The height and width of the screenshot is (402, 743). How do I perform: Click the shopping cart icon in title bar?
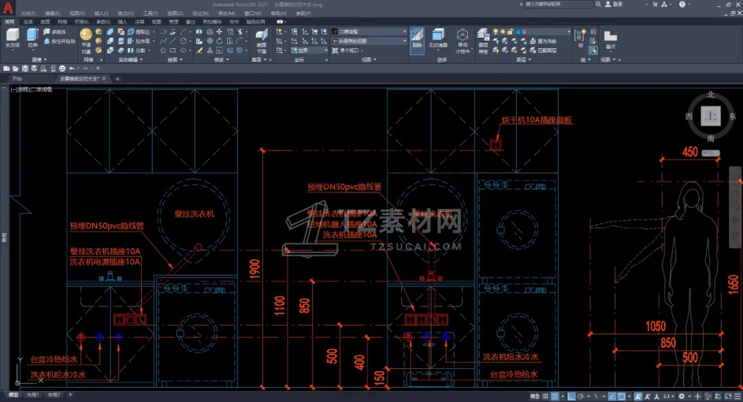[x=655, y=4]
